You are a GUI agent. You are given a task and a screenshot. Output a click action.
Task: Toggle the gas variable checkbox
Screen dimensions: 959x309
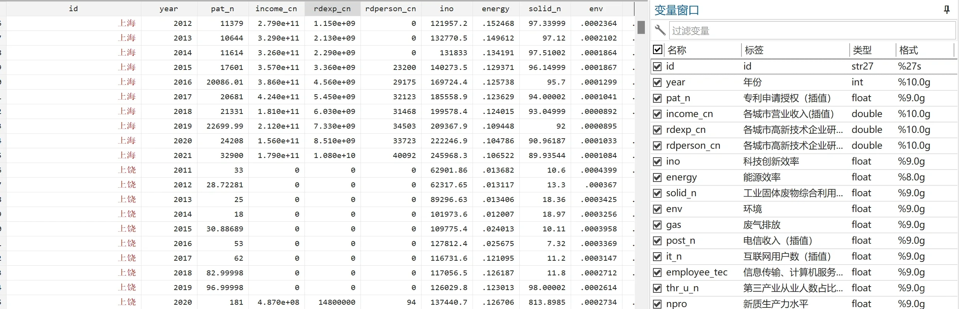point(657,225)
